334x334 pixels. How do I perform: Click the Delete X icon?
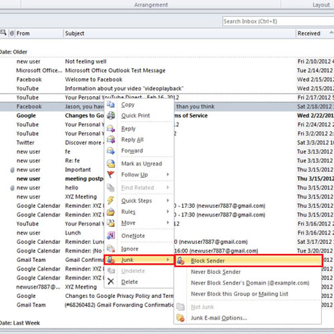click(x=111, y=281)
